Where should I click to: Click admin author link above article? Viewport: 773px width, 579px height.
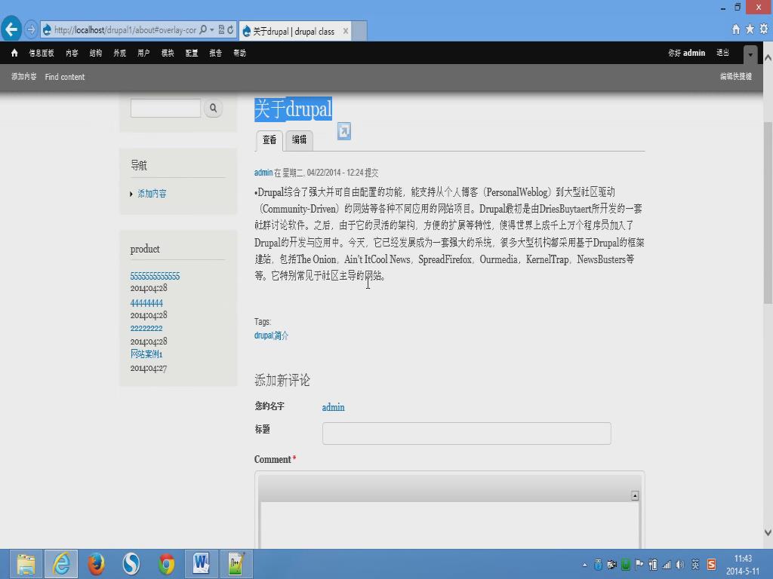263,173
